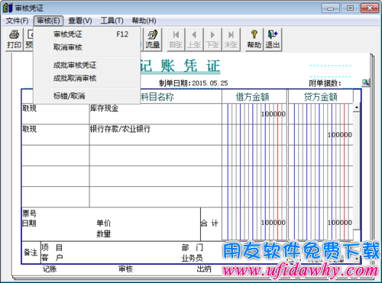Click the magnifier search icon near 附单据数
This screenshot has width=382, height=283.
coord(366,82)
